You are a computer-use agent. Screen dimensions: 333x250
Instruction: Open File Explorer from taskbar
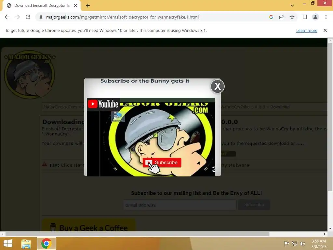[x=26, y=243]
